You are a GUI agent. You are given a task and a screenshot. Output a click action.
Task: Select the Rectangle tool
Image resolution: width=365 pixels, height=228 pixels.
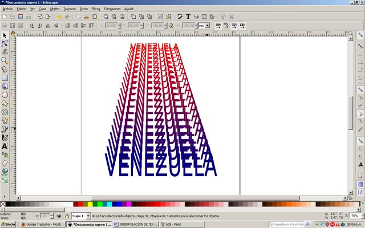click(x=5, y=78)
